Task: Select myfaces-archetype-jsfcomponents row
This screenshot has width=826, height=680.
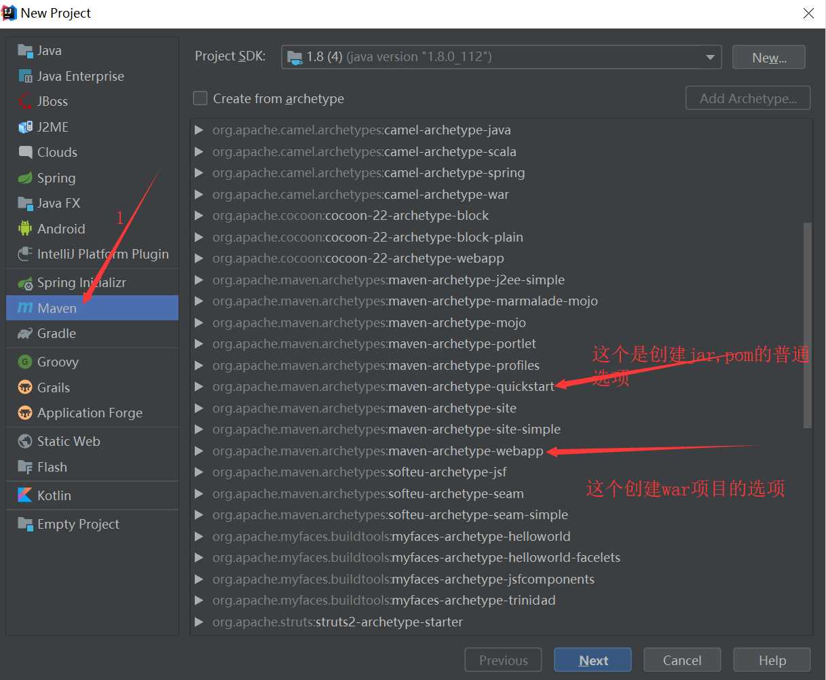Action: (501, 579)
